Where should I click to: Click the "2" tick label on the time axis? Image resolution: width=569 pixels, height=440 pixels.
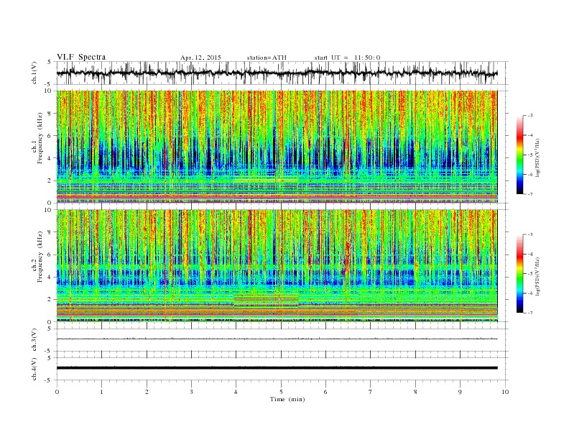pyautogui.click(x=147, y=392)
